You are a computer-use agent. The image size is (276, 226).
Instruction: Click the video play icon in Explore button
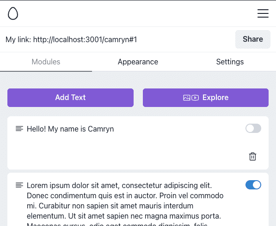[195, 98]
